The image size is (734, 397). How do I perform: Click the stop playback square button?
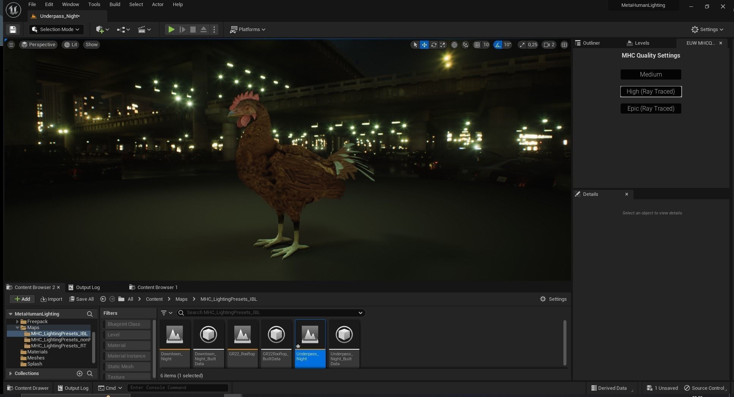[x=193, y=30]
